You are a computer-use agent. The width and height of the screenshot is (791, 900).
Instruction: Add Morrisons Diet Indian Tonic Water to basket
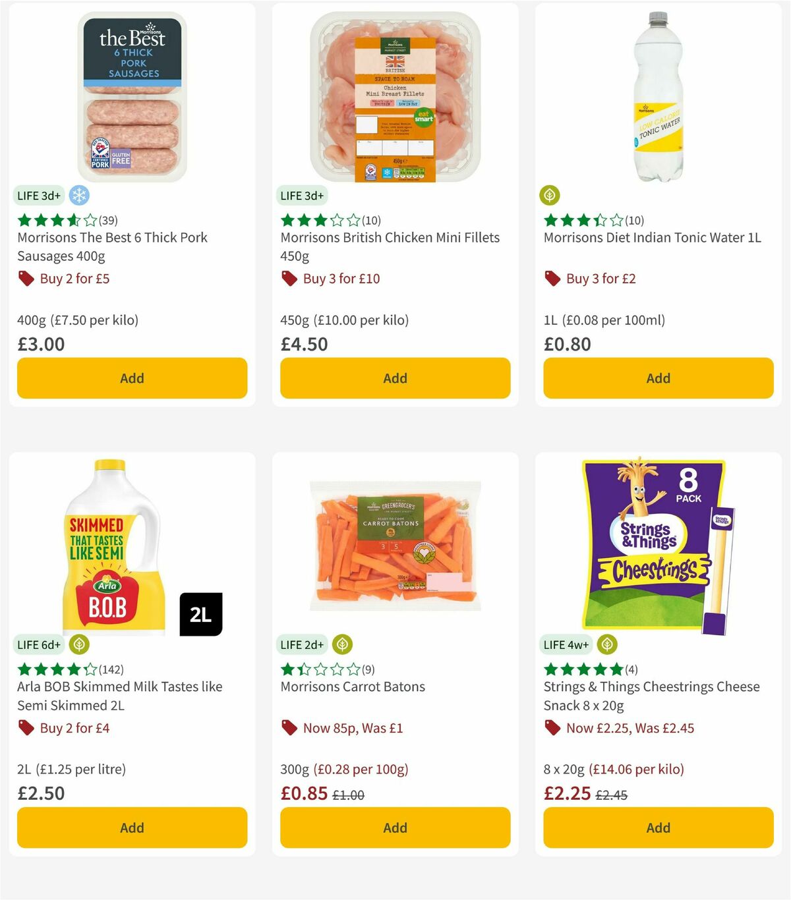(658, 378)
